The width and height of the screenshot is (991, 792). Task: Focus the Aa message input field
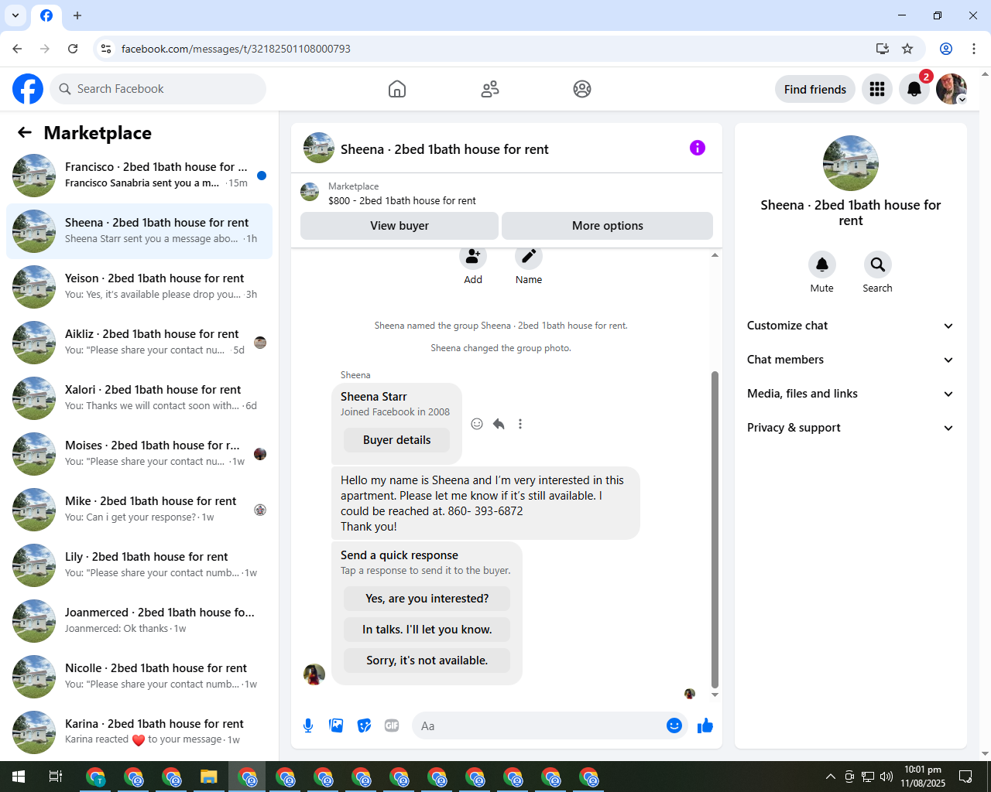(x=538, y=725)
